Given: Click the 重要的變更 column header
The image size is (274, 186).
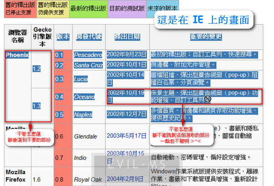Looking at the screenshot, I should click(206, 37).
